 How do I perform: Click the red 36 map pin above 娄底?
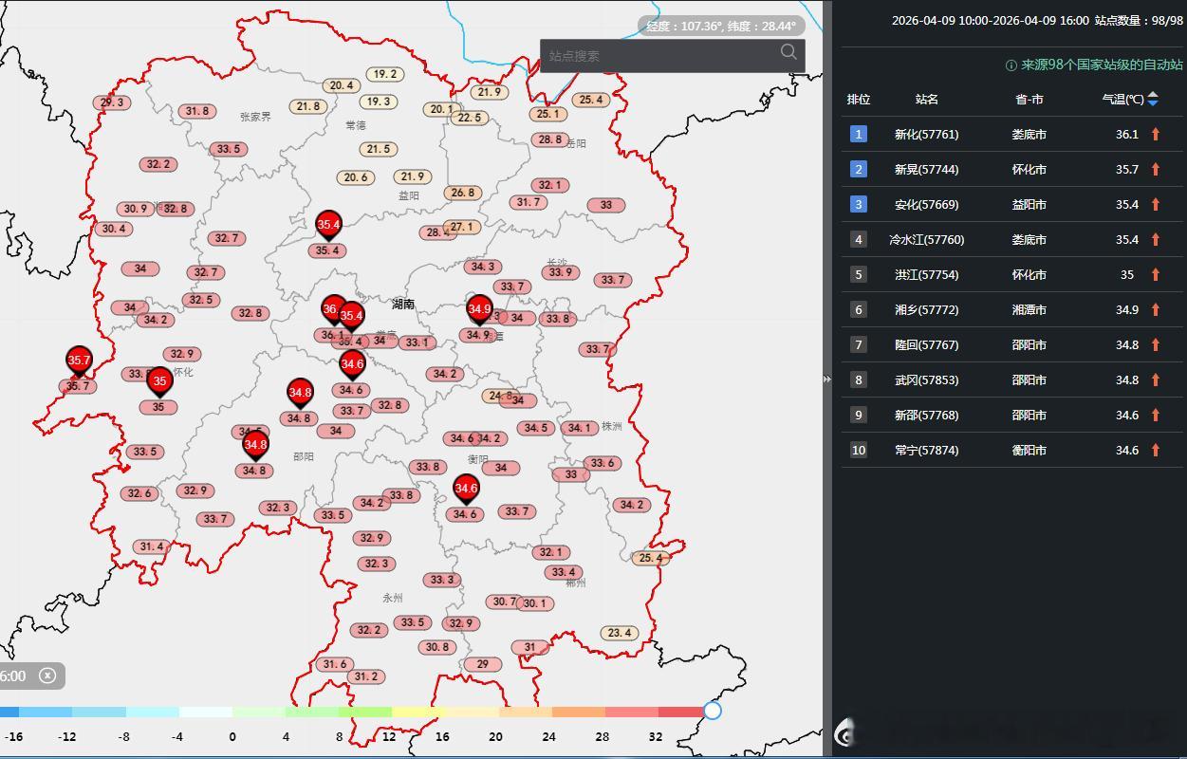click(x=332, y=309)
